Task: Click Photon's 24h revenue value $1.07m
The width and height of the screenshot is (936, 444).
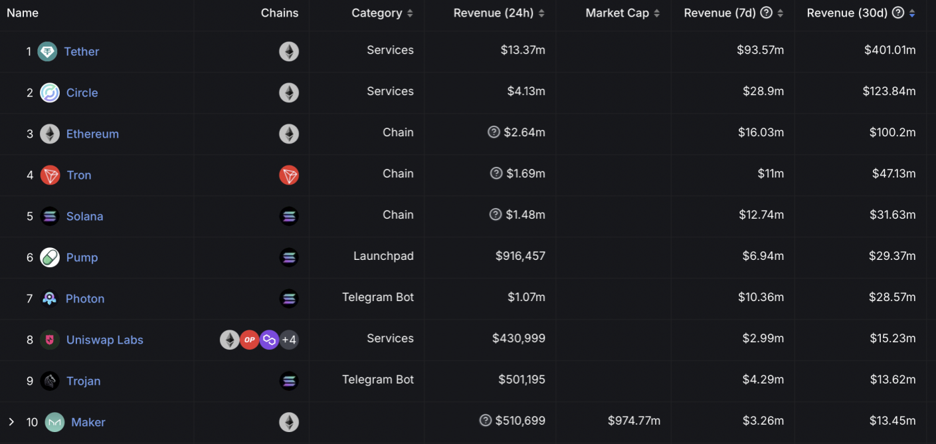Action: 526,297
